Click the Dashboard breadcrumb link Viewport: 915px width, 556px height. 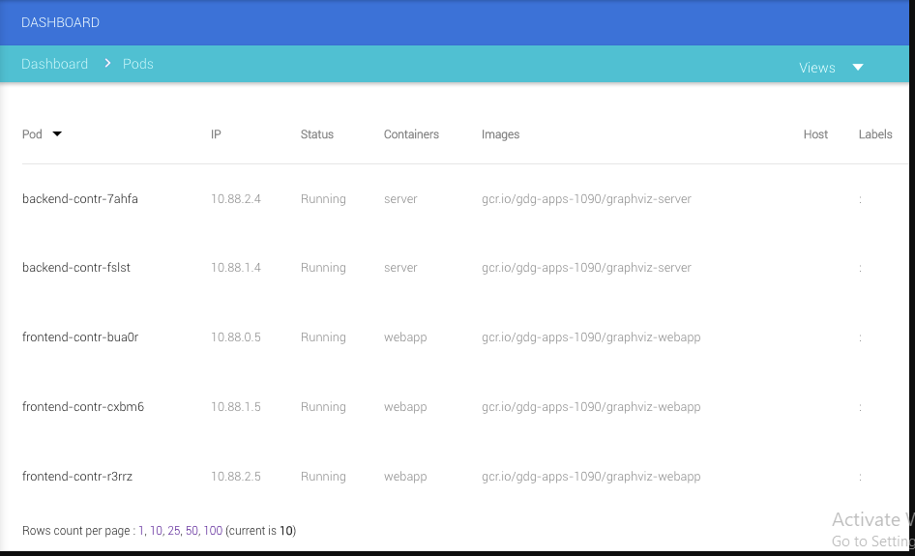55,64
